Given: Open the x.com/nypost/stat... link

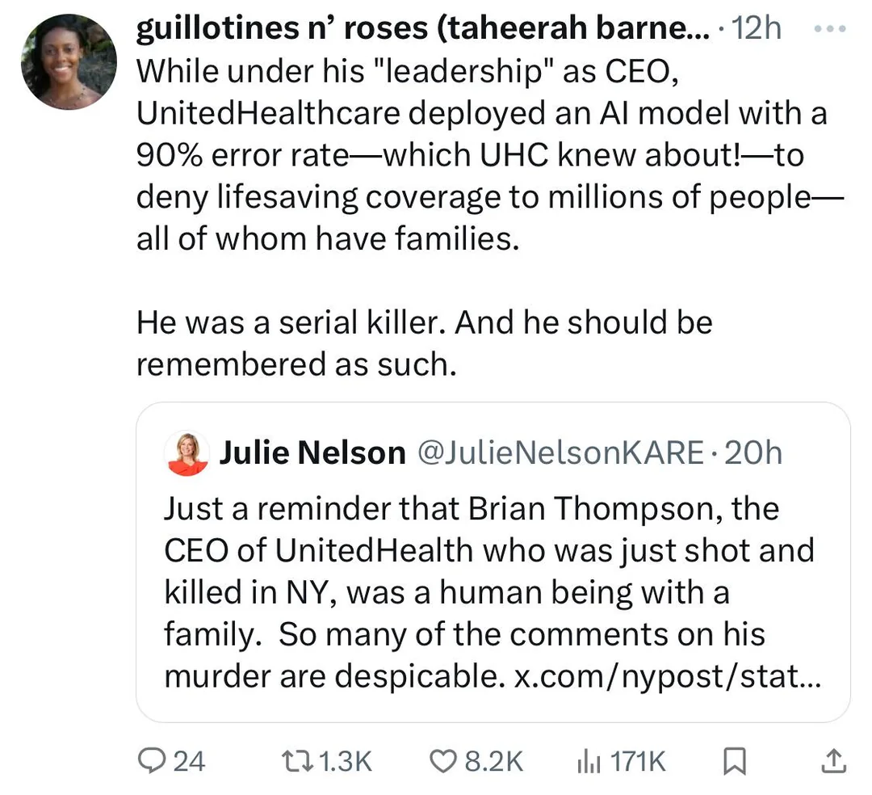Looking at the screenshot, I should (667, 676).
